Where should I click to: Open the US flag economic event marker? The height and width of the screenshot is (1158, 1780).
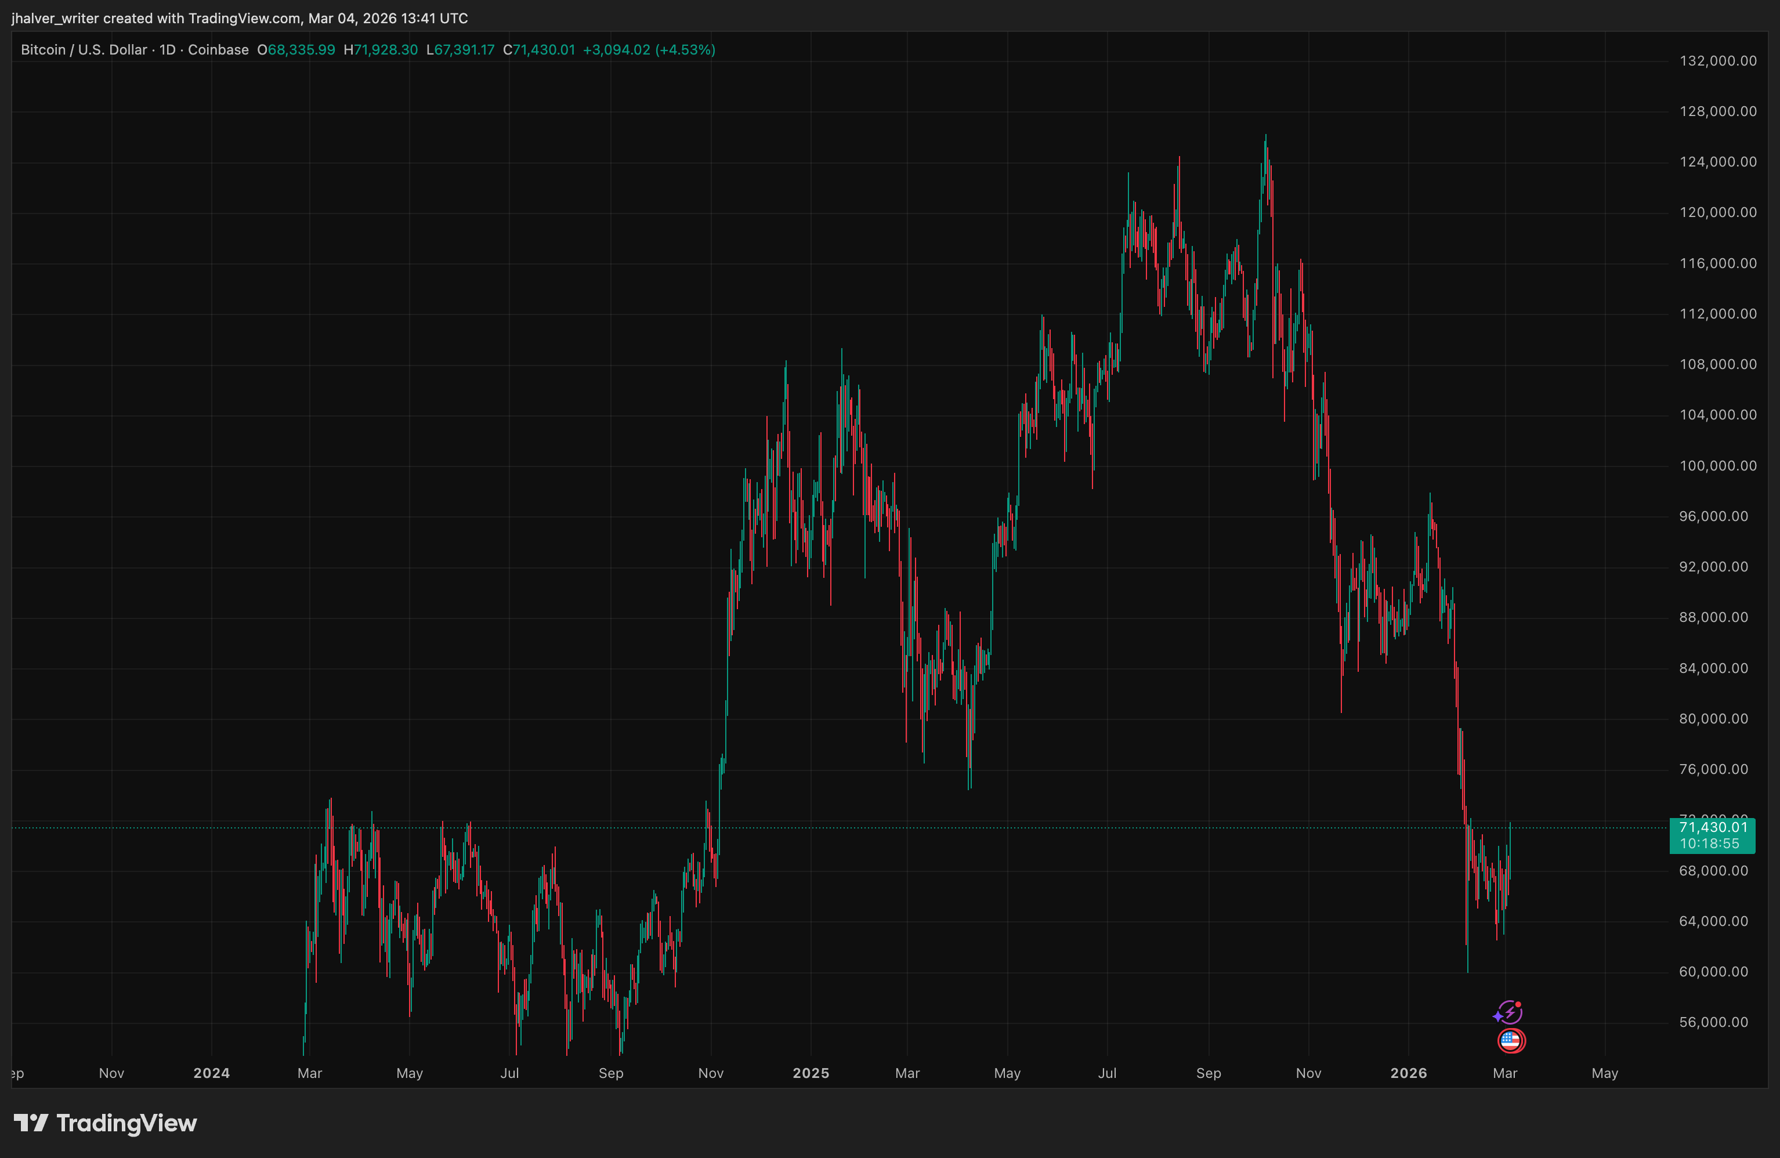click(x=1511, y=1041)
